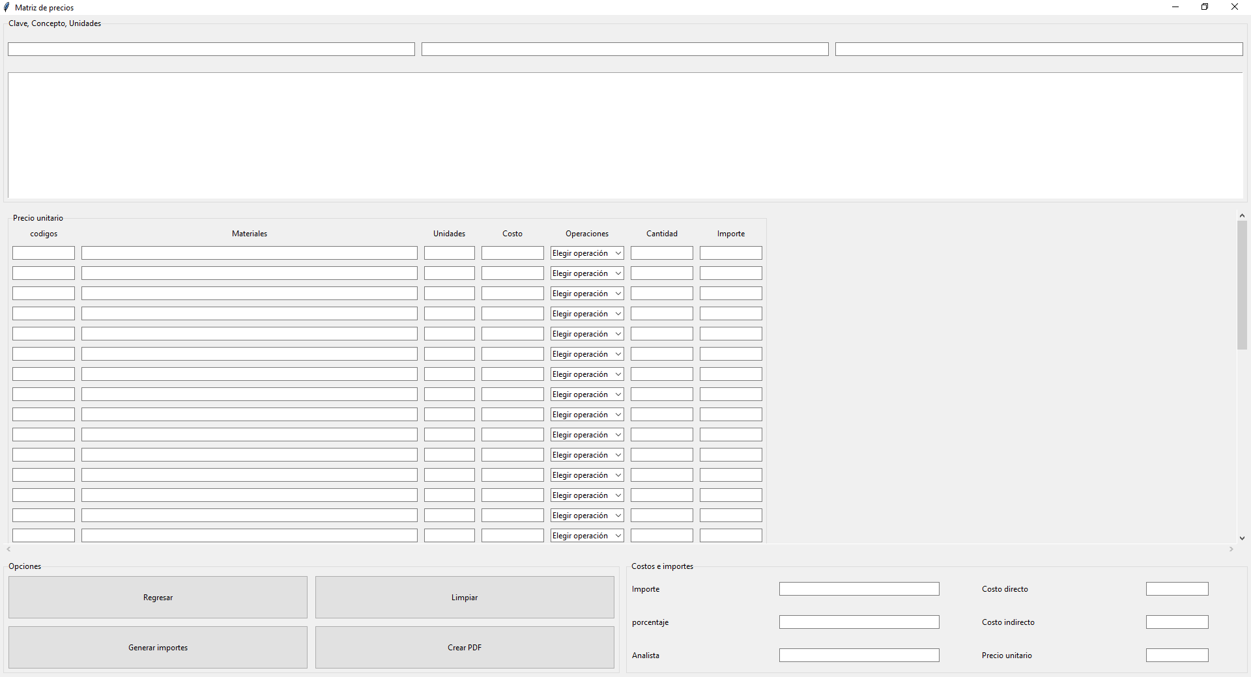Close the Matriz de precios window
The height and width of the screenshot is (677, 1251).
(1235, 7)
